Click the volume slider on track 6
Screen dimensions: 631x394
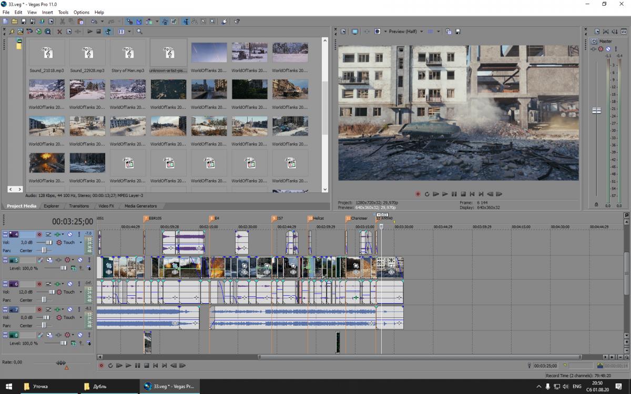click(52, 292)
